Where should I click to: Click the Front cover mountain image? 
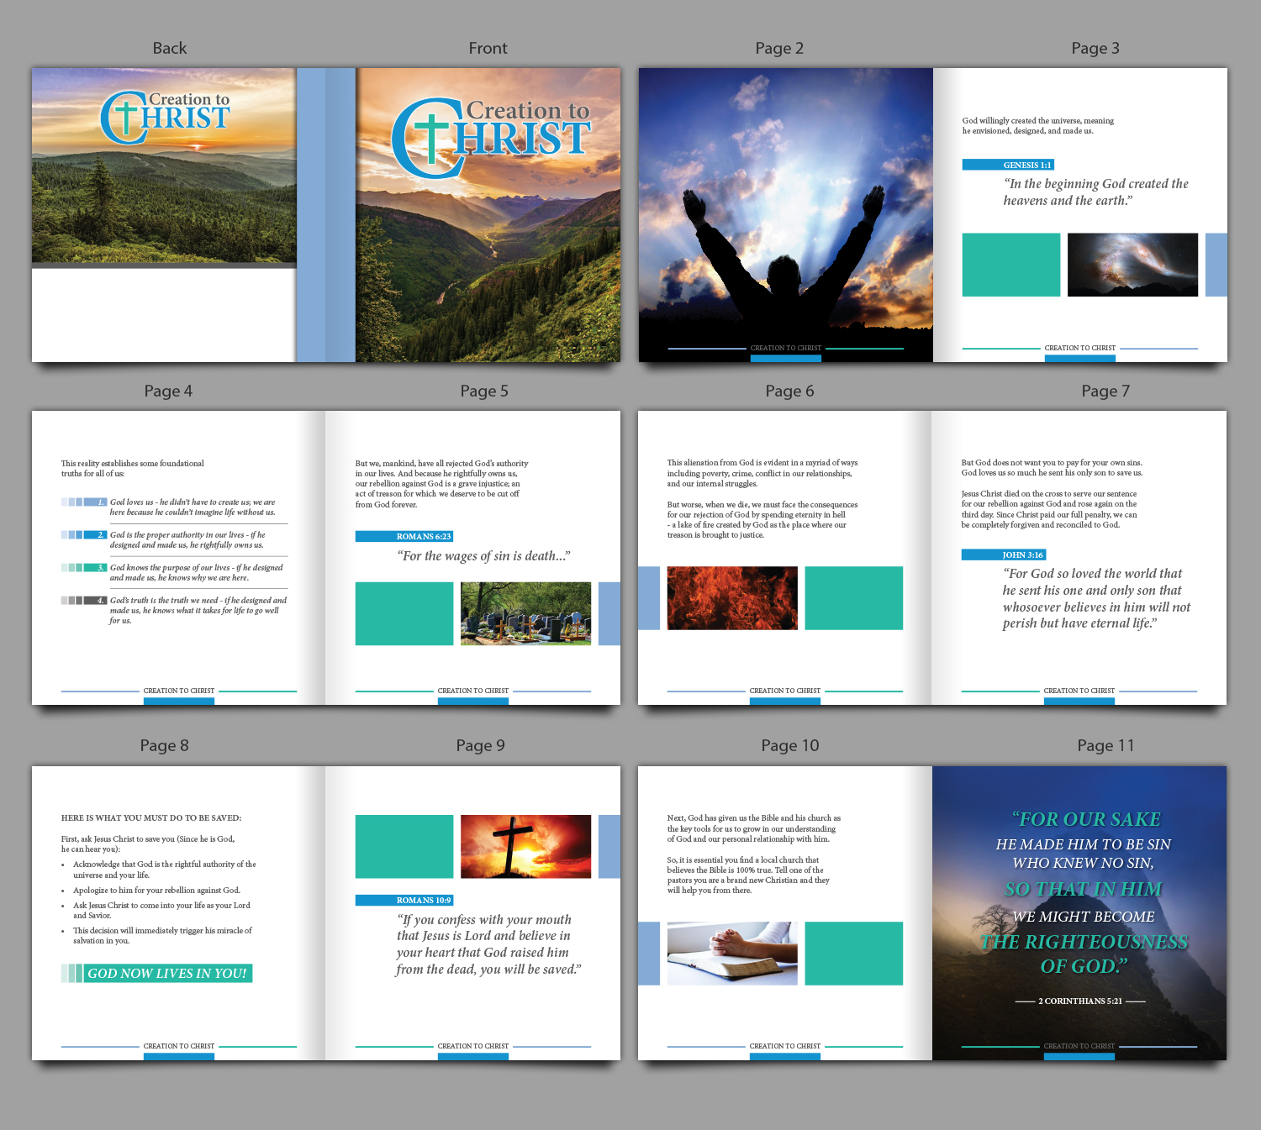coord(488,215)
